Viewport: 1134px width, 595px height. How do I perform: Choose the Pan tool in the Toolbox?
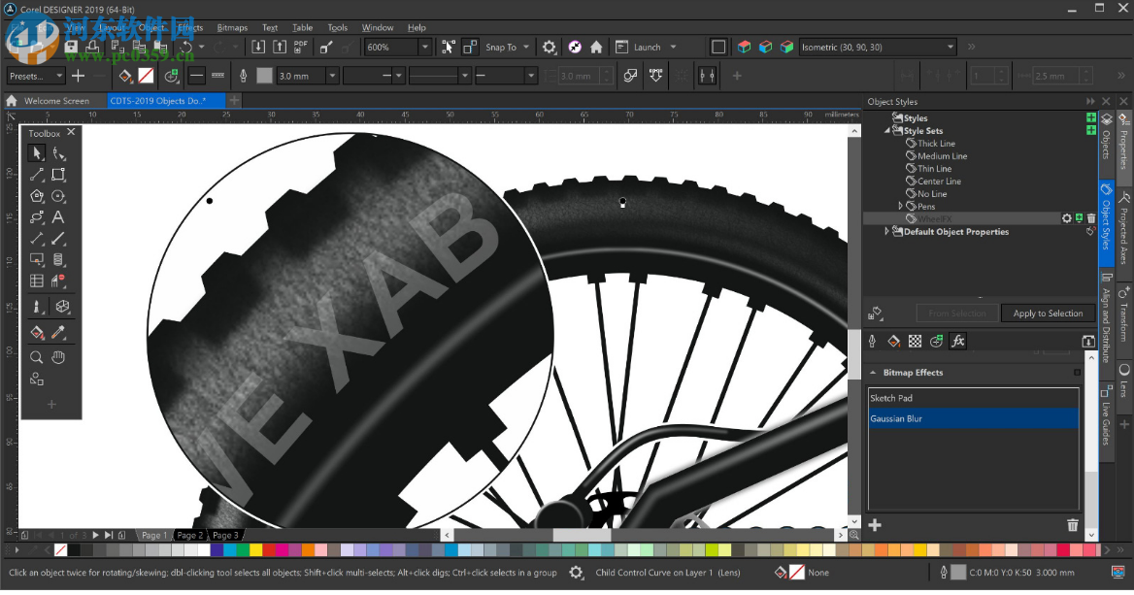(58, 357)
